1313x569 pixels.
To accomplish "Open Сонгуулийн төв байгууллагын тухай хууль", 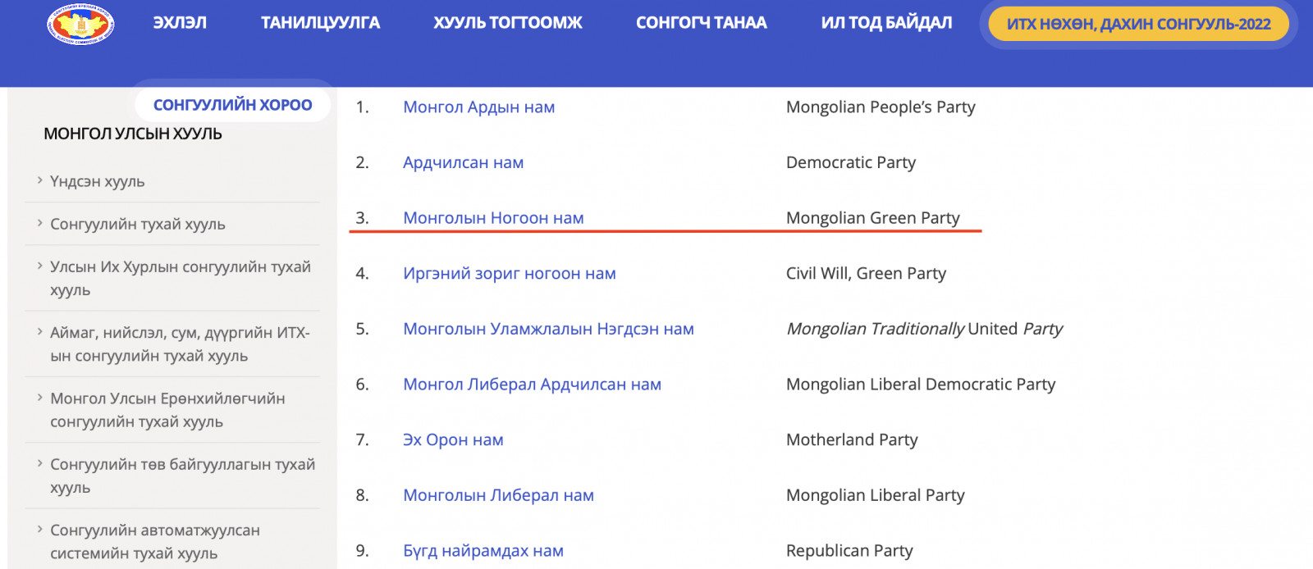I will coord(182,476).
